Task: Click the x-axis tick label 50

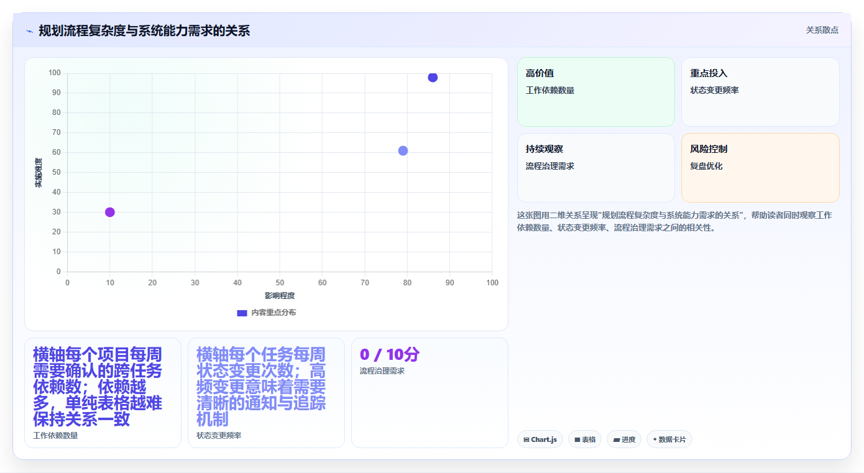Action: click(280, 283)
